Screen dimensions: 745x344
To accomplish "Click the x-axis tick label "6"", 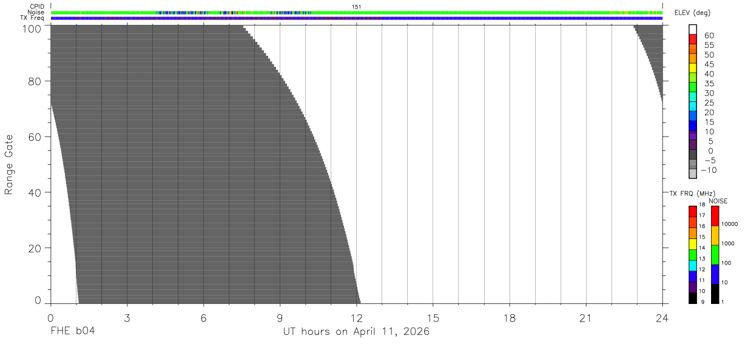I will tap(204, 317).
